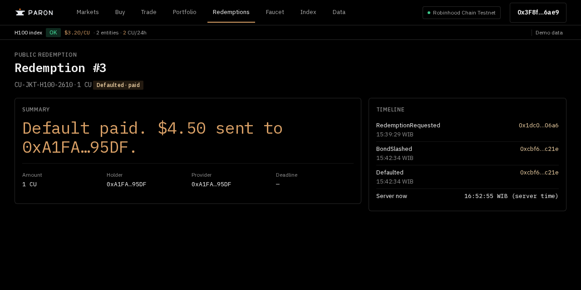
Task: Switch to the Trade tab
Action: pyautogui.click(x=148, y=12)
